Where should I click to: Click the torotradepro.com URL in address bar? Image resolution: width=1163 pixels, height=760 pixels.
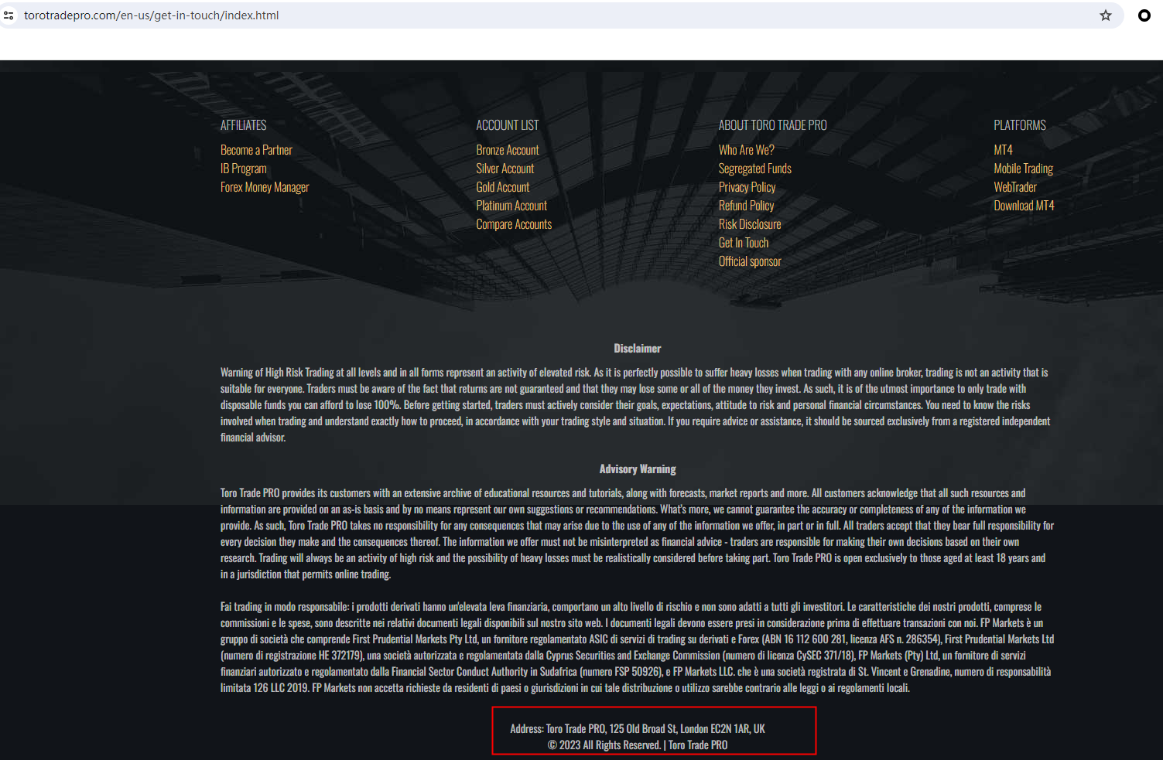pos(152,15)
